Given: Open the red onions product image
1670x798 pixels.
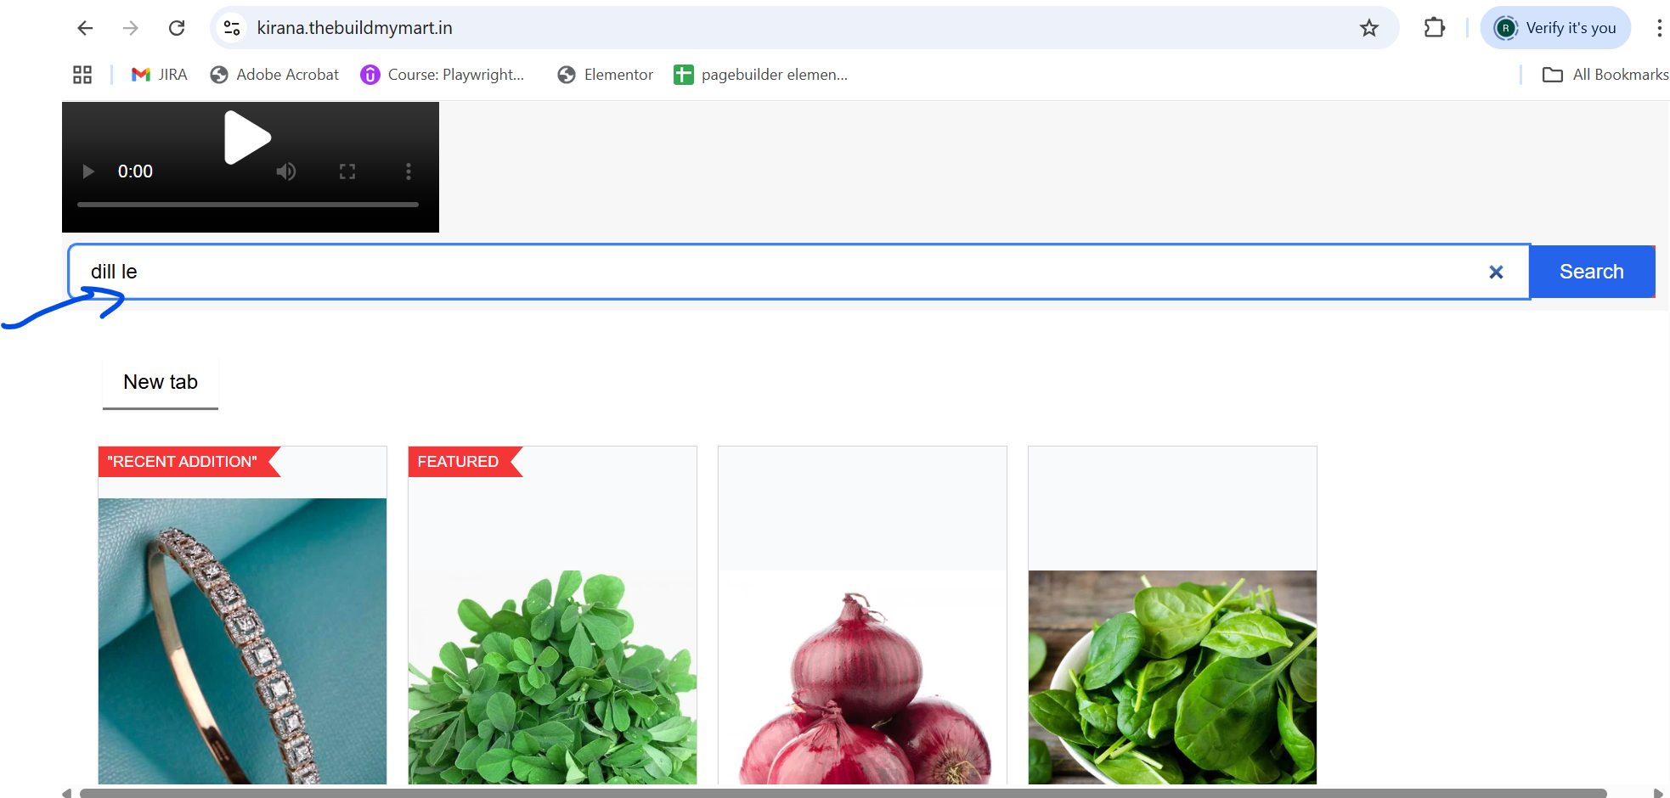Looking at the screenshot, I should (862, 677).
